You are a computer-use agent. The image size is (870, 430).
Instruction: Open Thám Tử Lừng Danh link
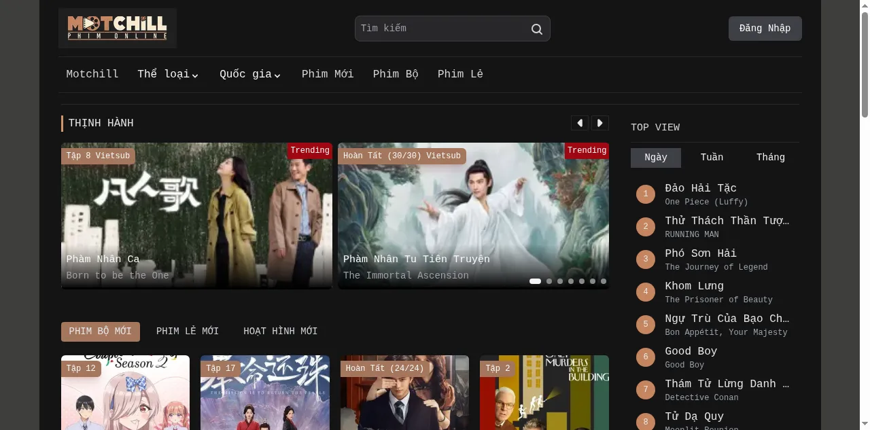tap(727, 384)
